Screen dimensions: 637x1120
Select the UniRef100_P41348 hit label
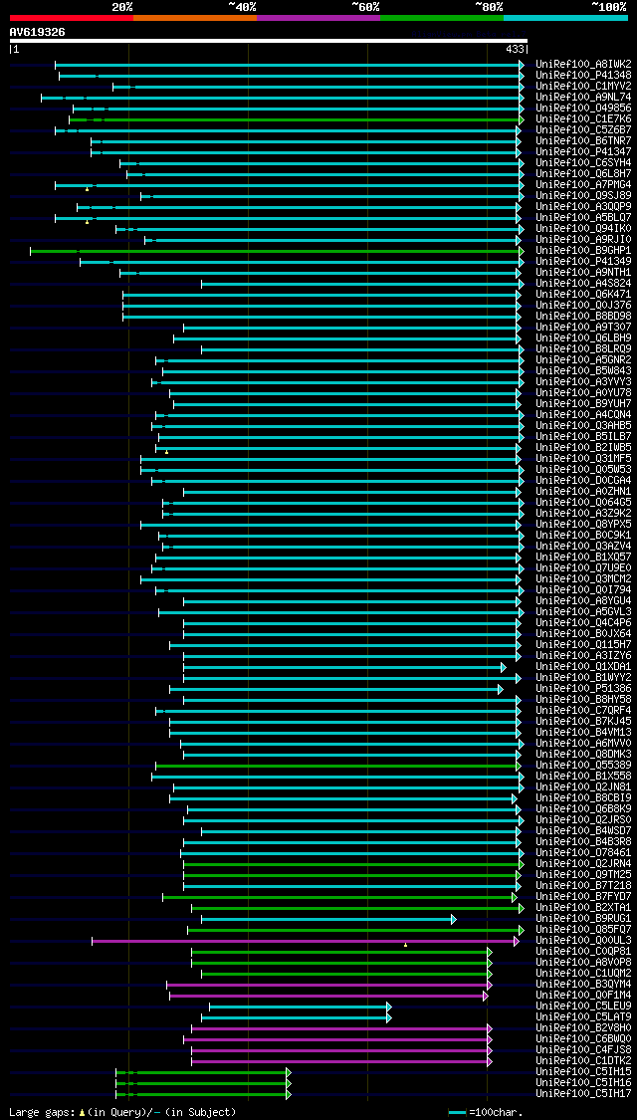click(583, 75)
